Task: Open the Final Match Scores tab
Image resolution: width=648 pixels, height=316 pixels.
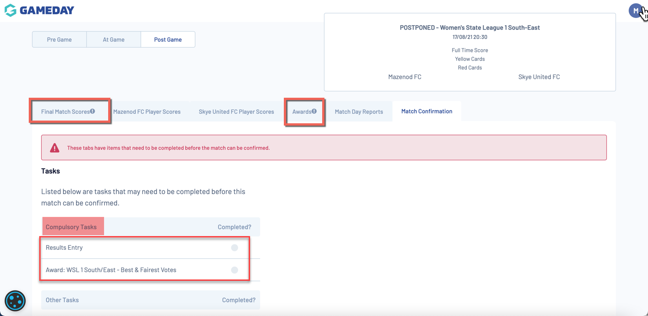Action: (x=68, y=111)
